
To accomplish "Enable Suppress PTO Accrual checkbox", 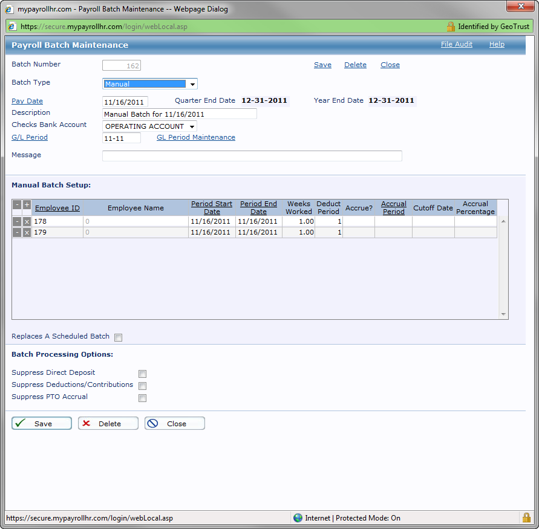I will pos(142,398).
